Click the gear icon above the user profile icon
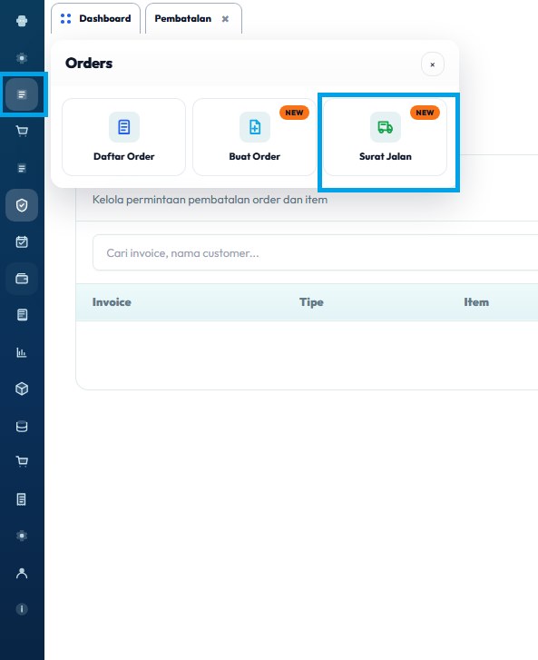538x660 pixels. pyautogui.click(x=22, y=536)
